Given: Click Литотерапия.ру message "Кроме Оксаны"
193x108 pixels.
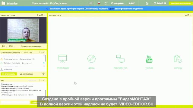Looking at the screenshot, I should (15, 88).
